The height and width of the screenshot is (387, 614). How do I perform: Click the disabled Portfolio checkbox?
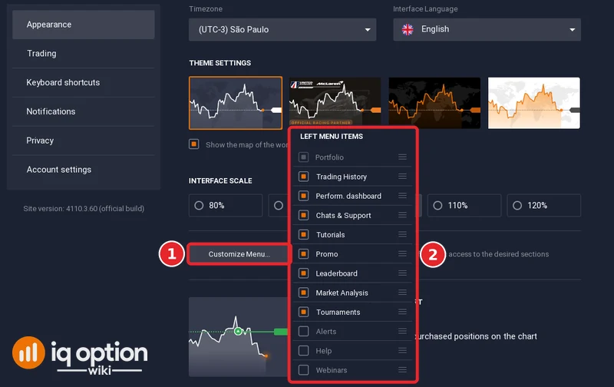303,157
